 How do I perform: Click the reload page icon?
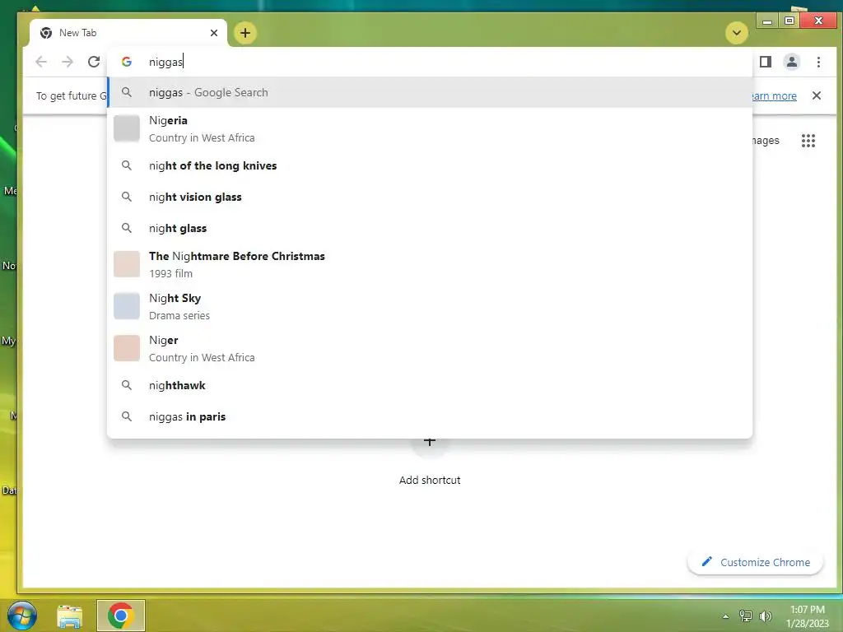(x=94, y=62)
